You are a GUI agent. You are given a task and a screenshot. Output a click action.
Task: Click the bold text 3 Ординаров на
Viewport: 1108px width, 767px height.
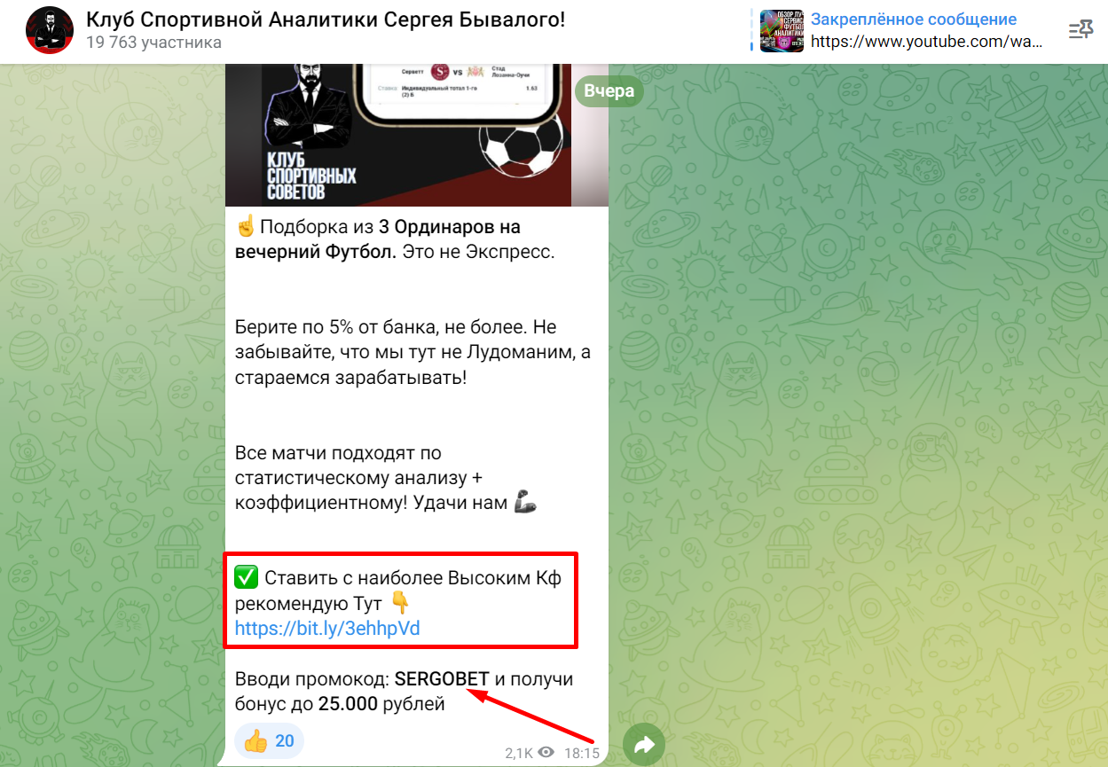click(x=450, y=226)
